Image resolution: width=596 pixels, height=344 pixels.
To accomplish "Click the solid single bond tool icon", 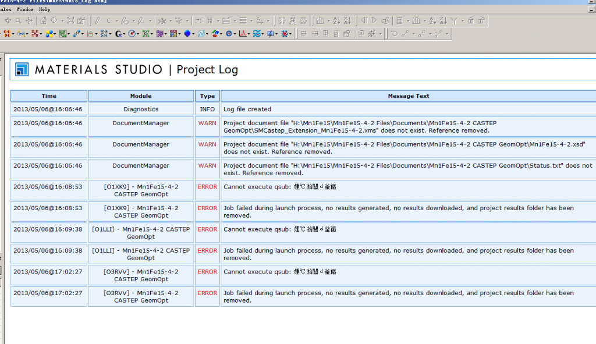I will pos(405,34).
